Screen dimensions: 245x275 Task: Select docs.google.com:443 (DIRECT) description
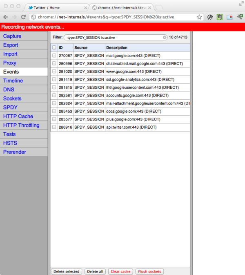point(134,112)
